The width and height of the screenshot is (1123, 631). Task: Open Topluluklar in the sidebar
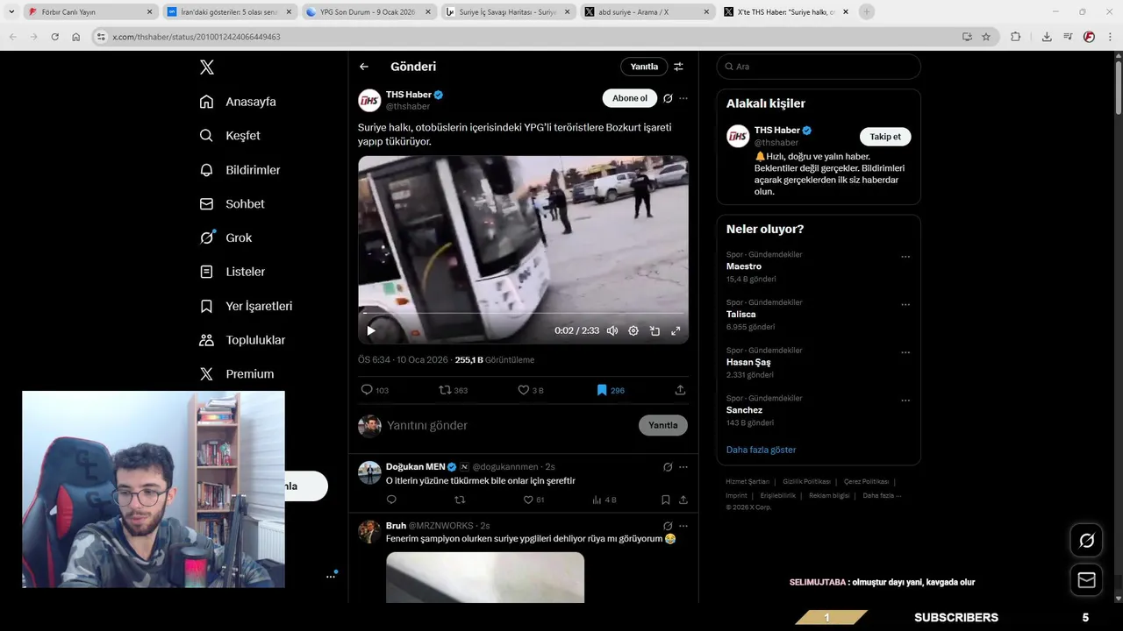coord(242,340)
